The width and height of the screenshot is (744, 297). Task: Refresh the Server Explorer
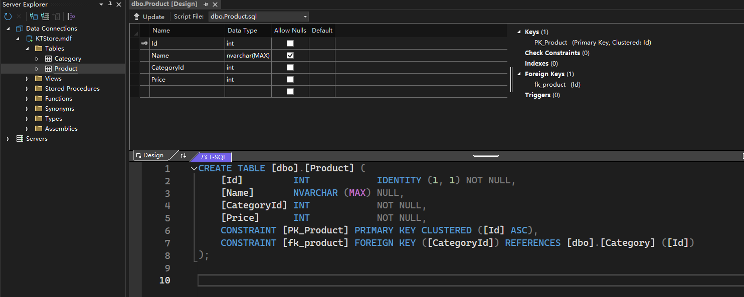tap(8, 17)
